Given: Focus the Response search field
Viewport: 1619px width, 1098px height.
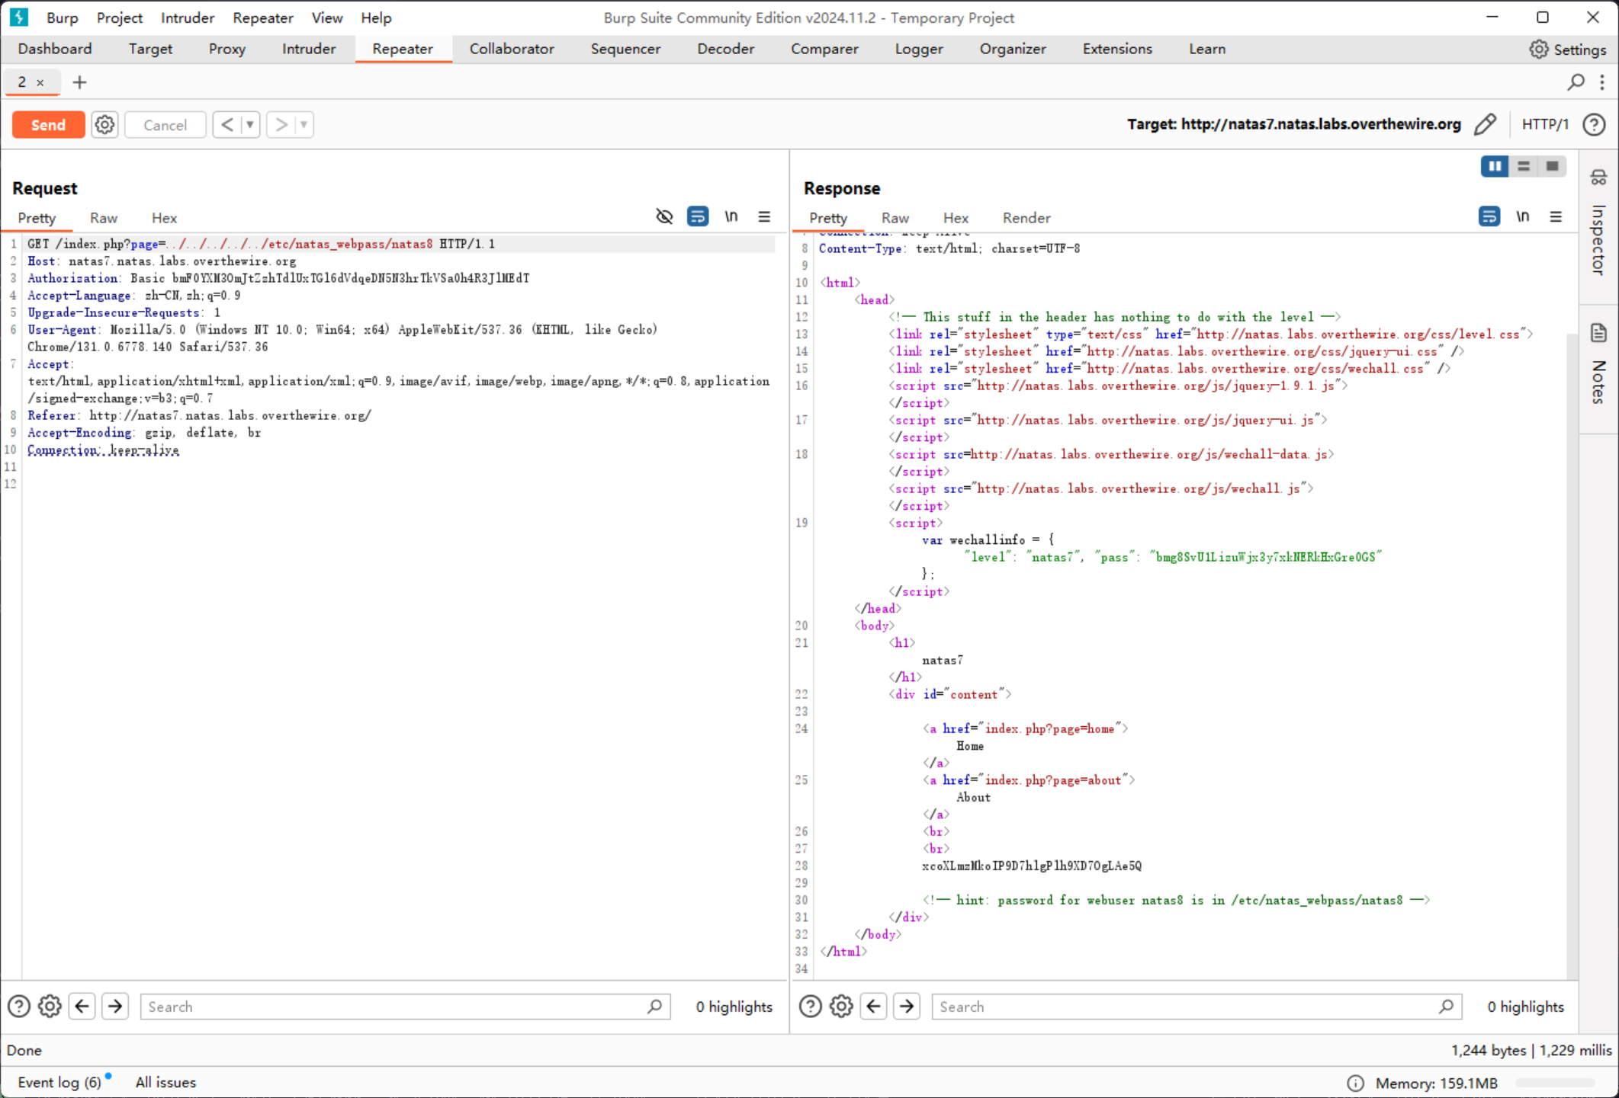Looking at the screenshot, I should click(x=1197, y=1007).
